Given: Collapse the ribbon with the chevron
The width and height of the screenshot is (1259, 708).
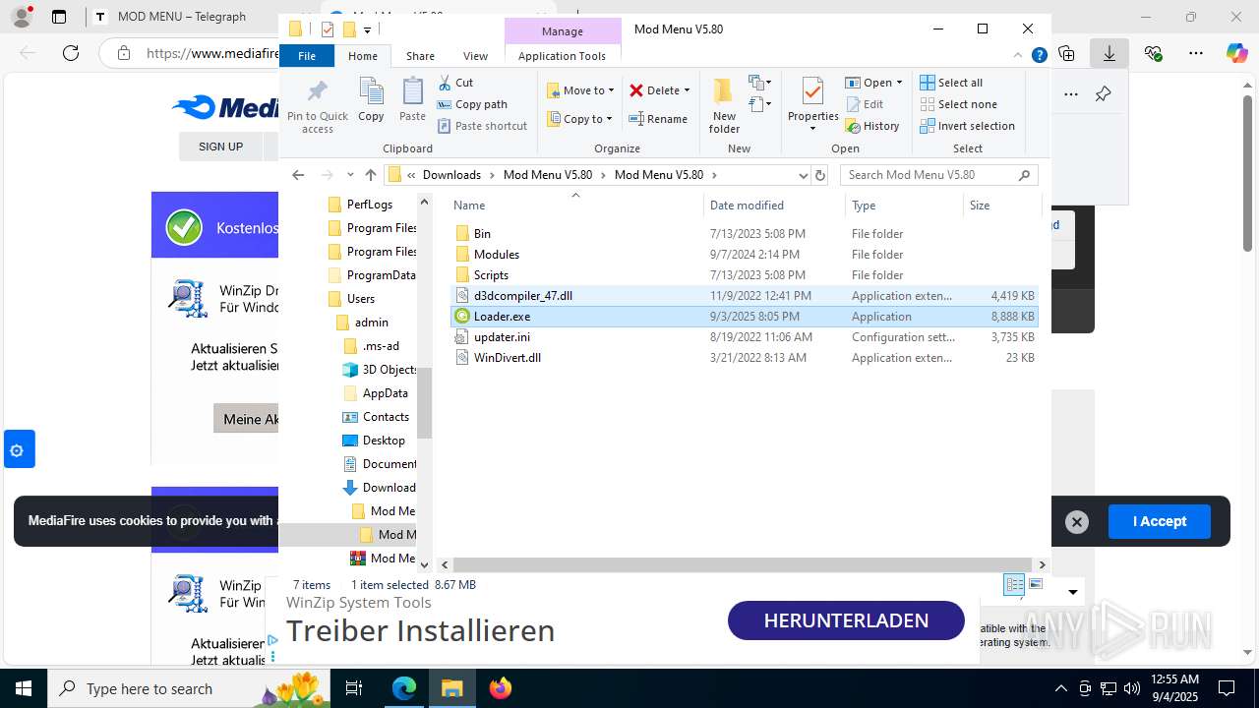Looking at the screenshot, I should 1018,56.
